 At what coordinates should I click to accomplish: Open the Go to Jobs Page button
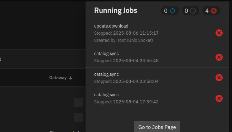157,127
